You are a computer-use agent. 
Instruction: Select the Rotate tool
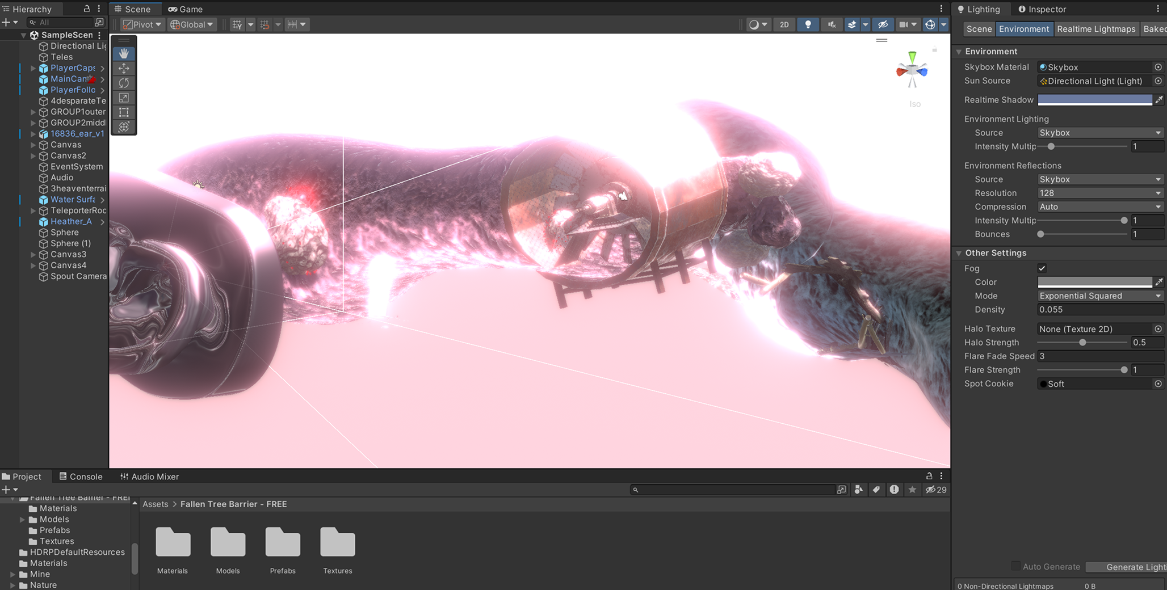pos(124,83)
